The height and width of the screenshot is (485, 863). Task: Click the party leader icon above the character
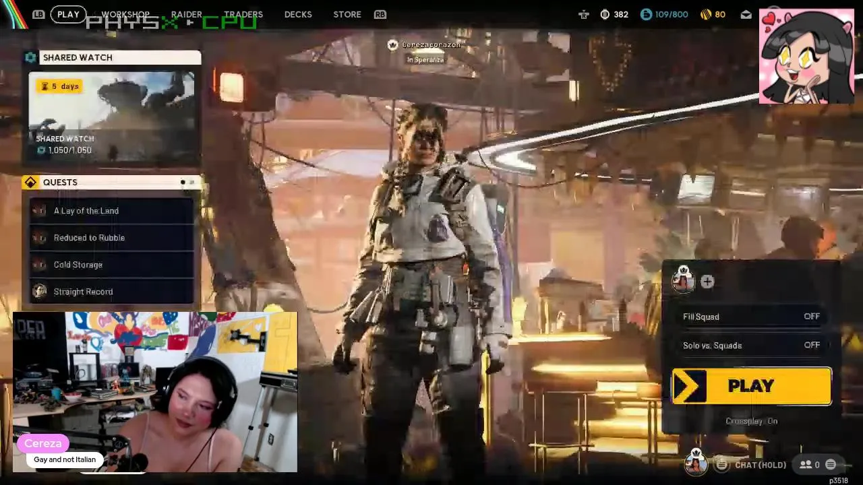tap(392, 44)
